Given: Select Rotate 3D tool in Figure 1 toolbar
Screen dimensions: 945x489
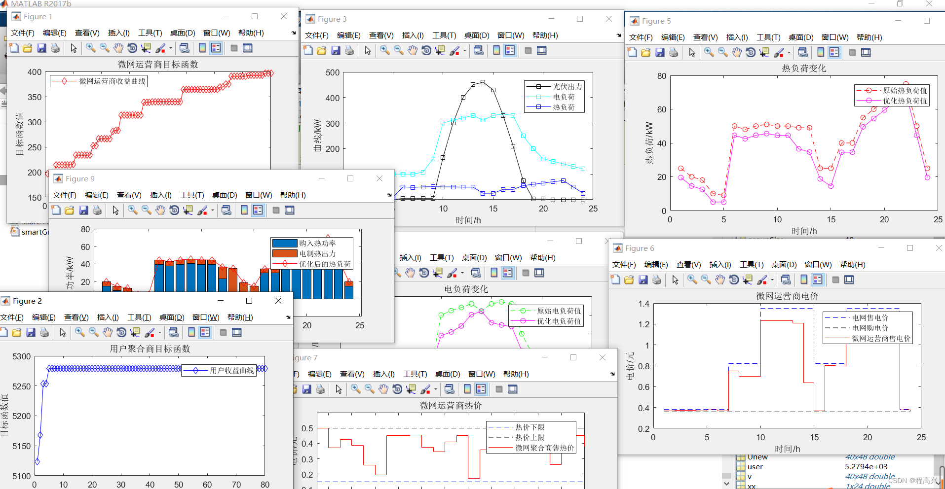Looking at the screenshot, I should coord(132,48).
